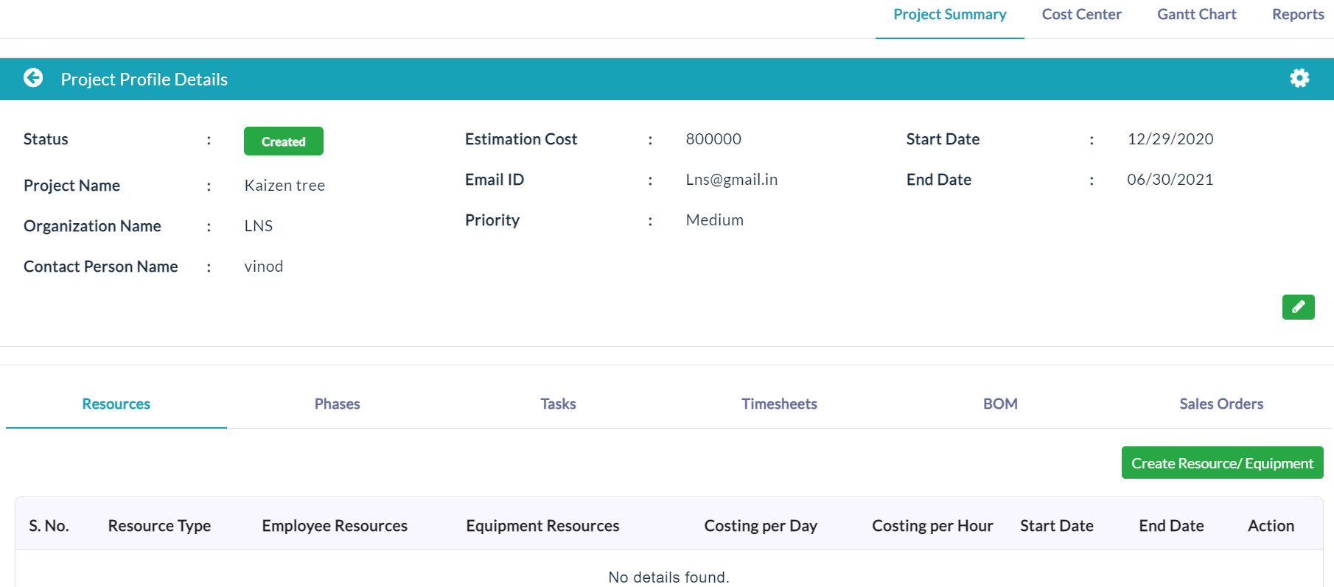Screen dimensions: 1334x587
Task: Open the BOM tab
Action: (x=1000, y=404)
